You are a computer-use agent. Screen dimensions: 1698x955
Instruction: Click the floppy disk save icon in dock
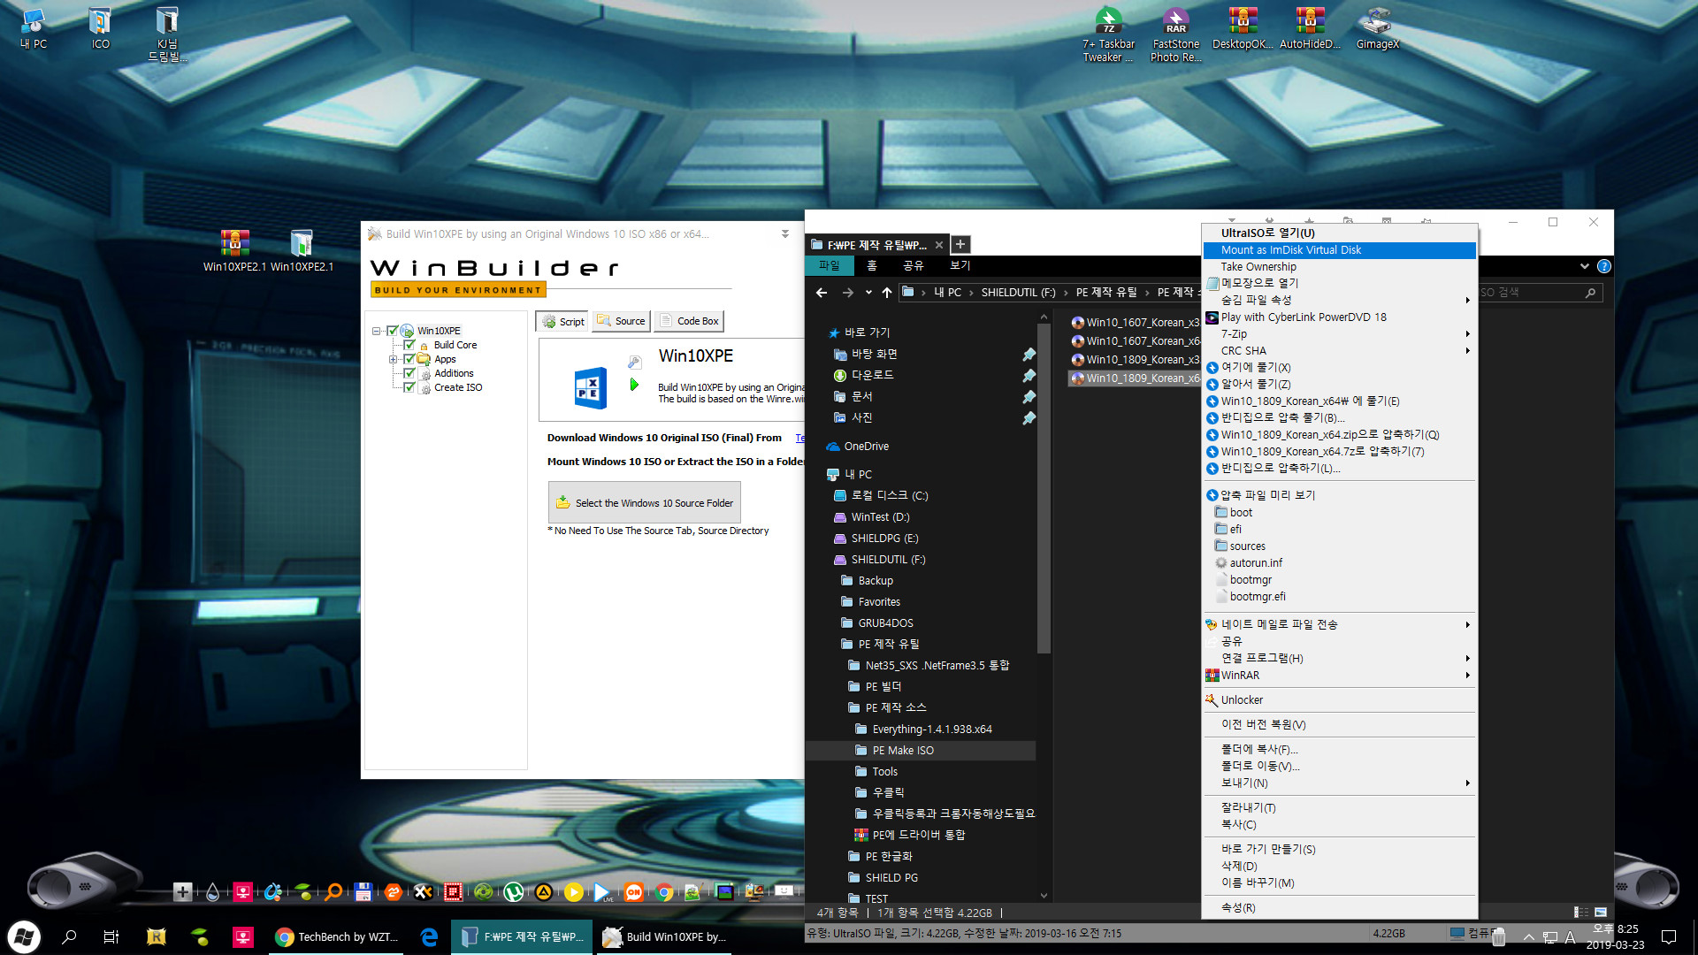tap(363, 891)
